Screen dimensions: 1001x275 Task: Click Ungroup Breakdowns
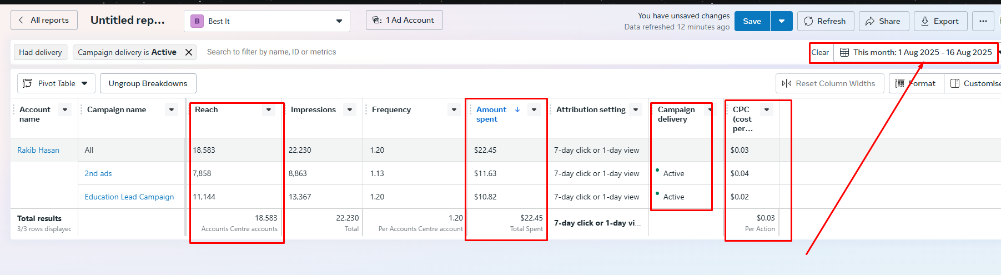[148, 83]
